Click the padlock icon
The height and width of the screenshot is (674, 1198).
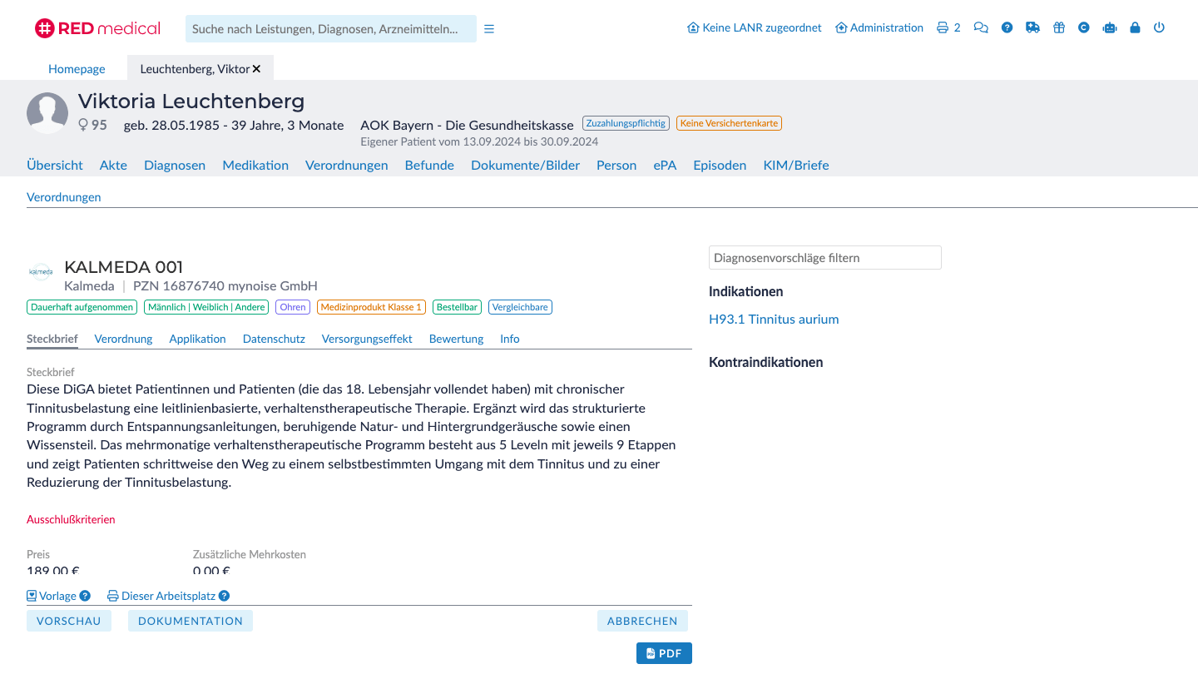(x=1135, y=27)
